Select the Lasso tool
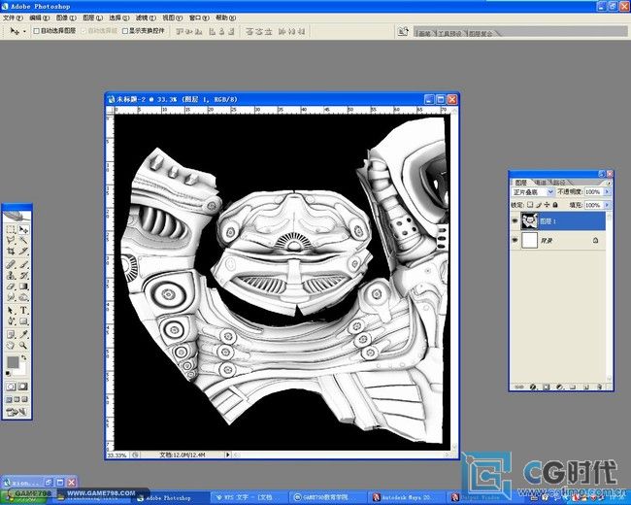Viewport: 631px width, 505px height. (11, 240)
